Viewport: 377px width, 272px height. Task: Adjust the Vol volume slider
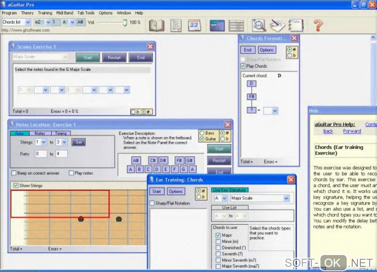point(125,23)
